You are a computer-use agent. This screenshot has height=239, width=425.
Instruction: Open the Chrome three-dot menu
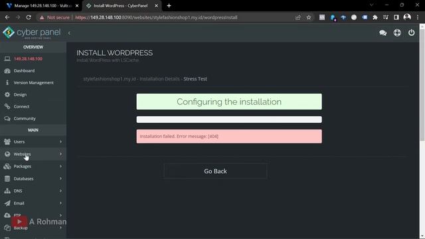(x=418, y=17)
